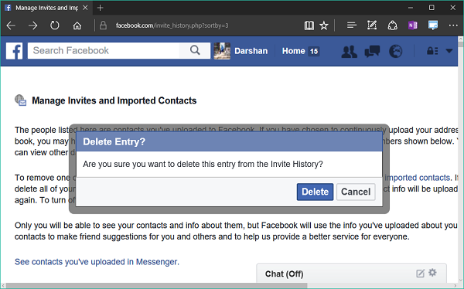Add page to favorites star icon
This screenshot has height=289, width=464.
(324, 25)
